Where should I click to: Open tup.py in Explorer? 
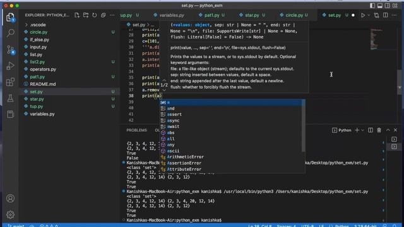[x=69, y=107]
